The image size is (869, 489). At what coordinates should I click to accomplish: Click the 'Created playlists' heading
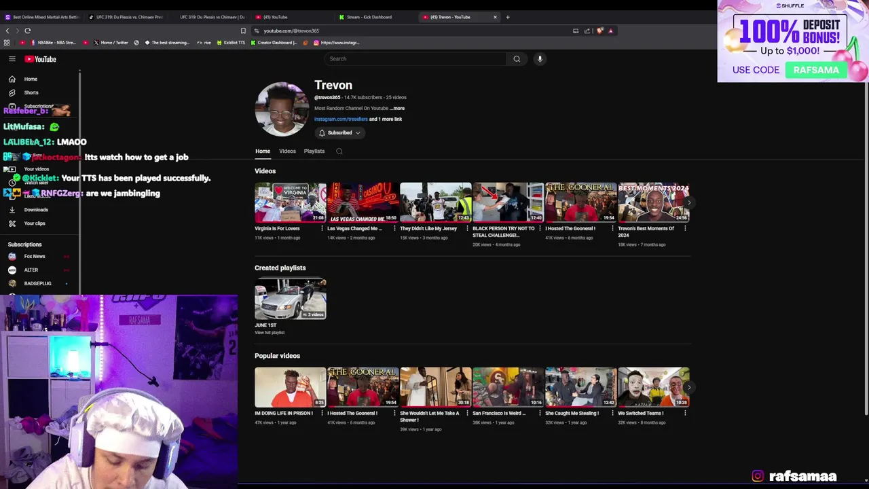pyautogui.click(x=280, y=268)
